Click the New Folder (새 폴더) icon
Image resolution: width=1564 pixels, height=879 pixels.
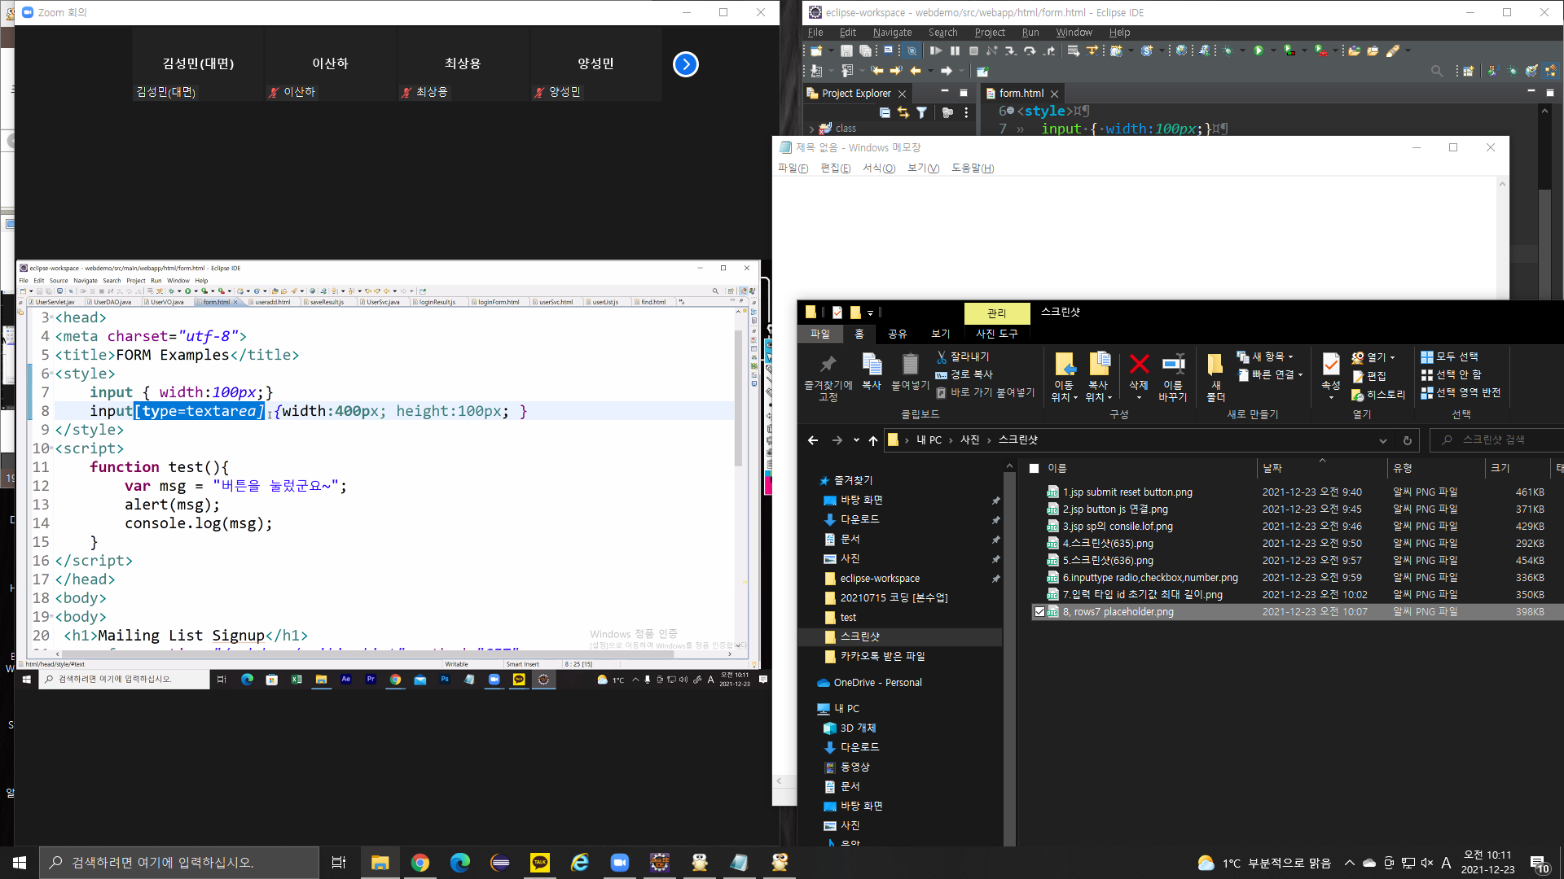click(1215, 365)
